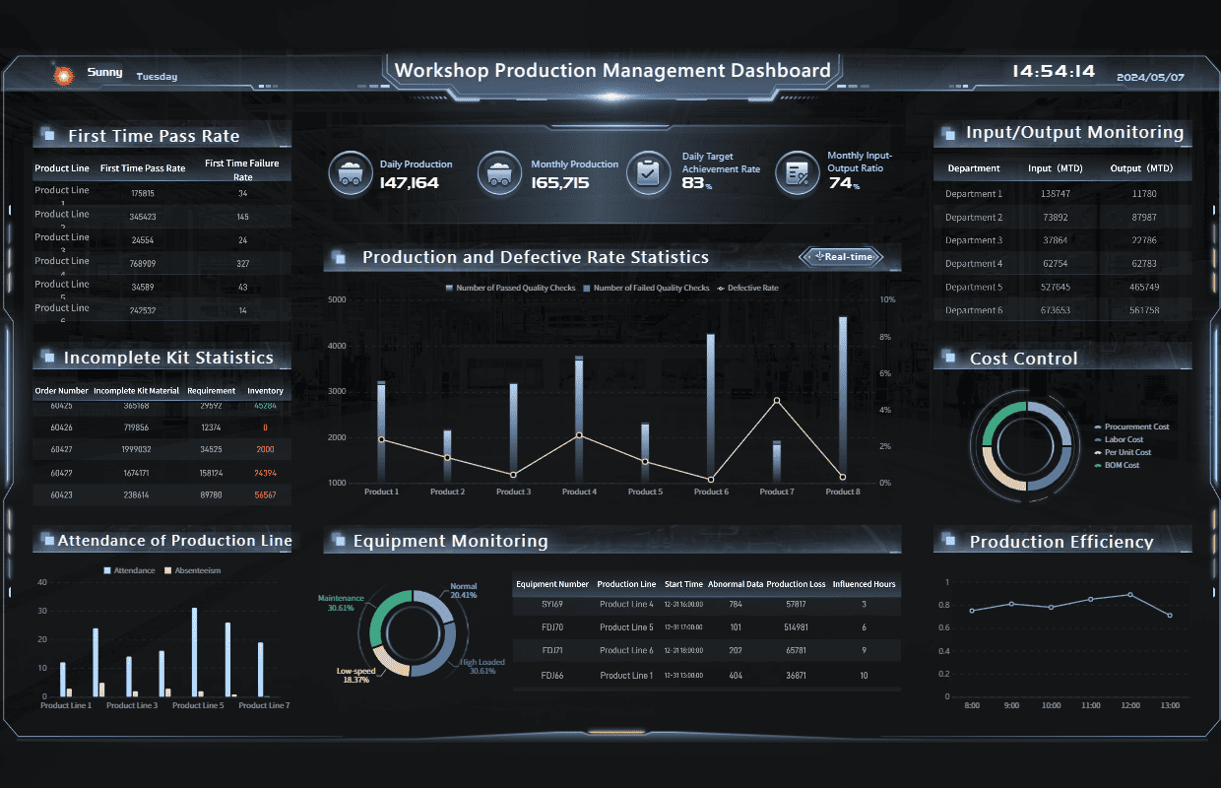Screen dimensions: 1221x788
Task: Hide the Attendance series via its legend
Action: pyautogui.click(x=128, y=570)
